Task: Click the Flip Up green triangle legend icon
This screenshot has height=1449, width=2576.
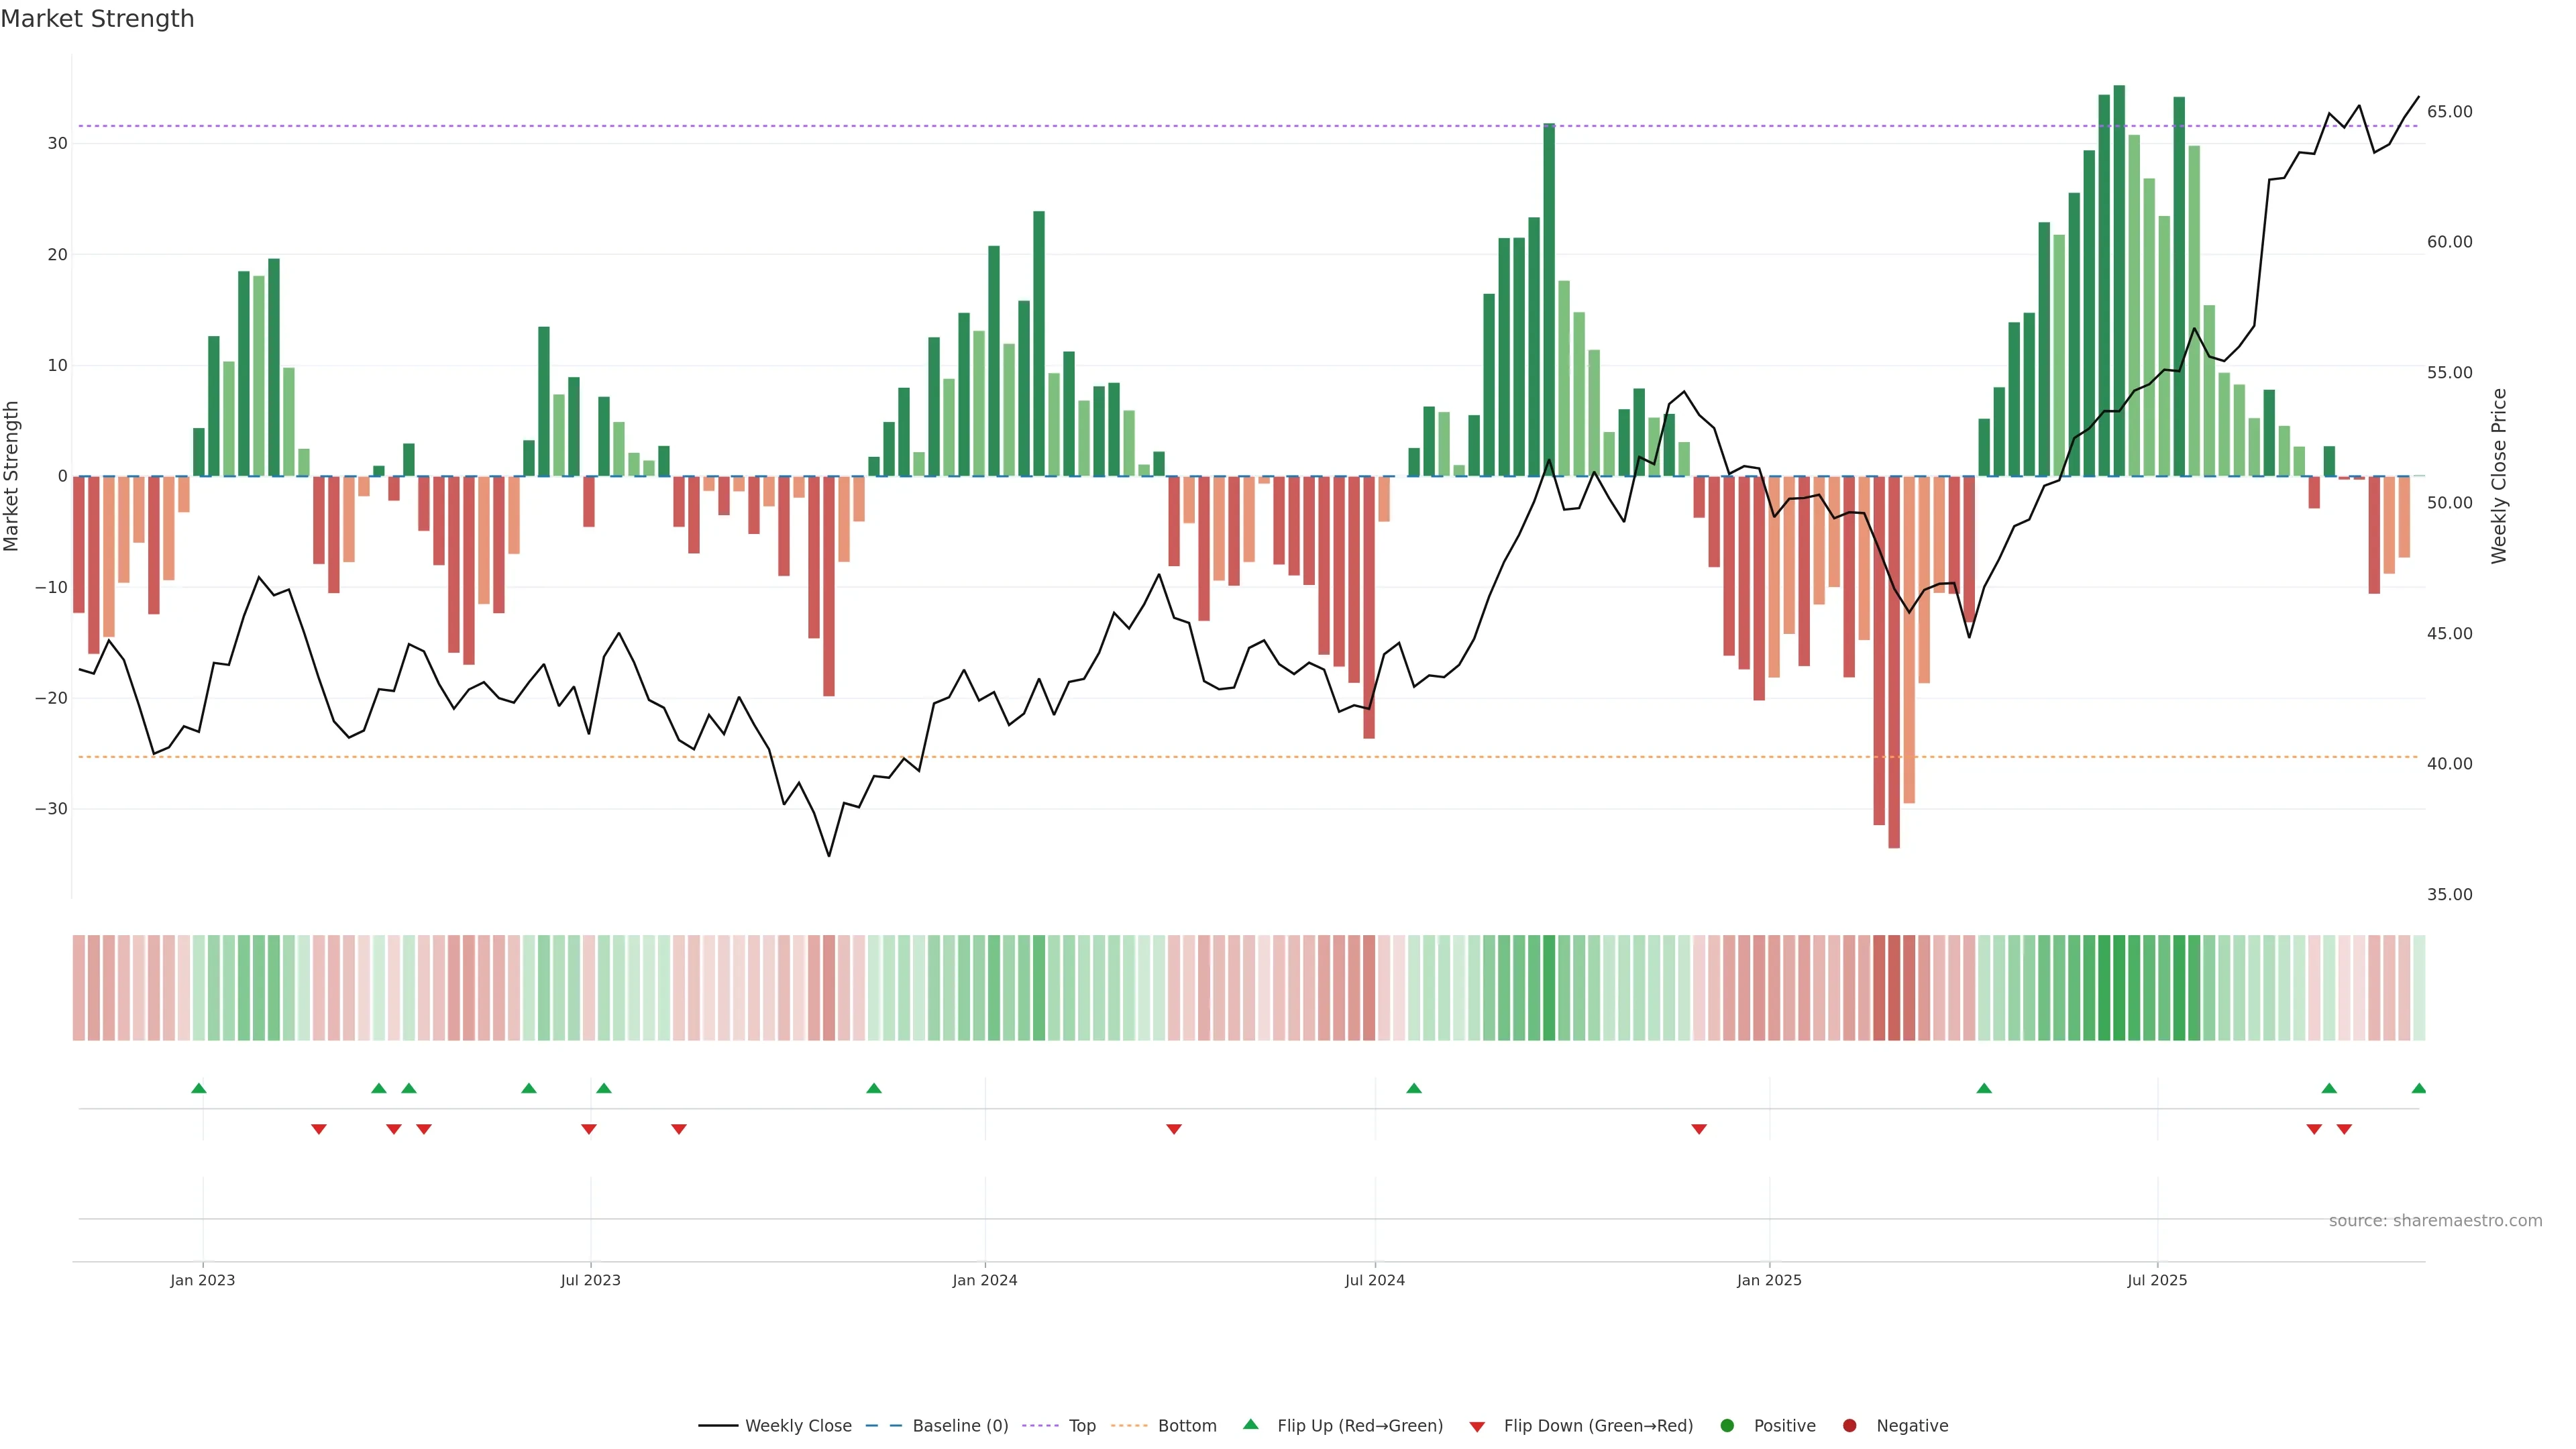Action: click(1250, 1425)
